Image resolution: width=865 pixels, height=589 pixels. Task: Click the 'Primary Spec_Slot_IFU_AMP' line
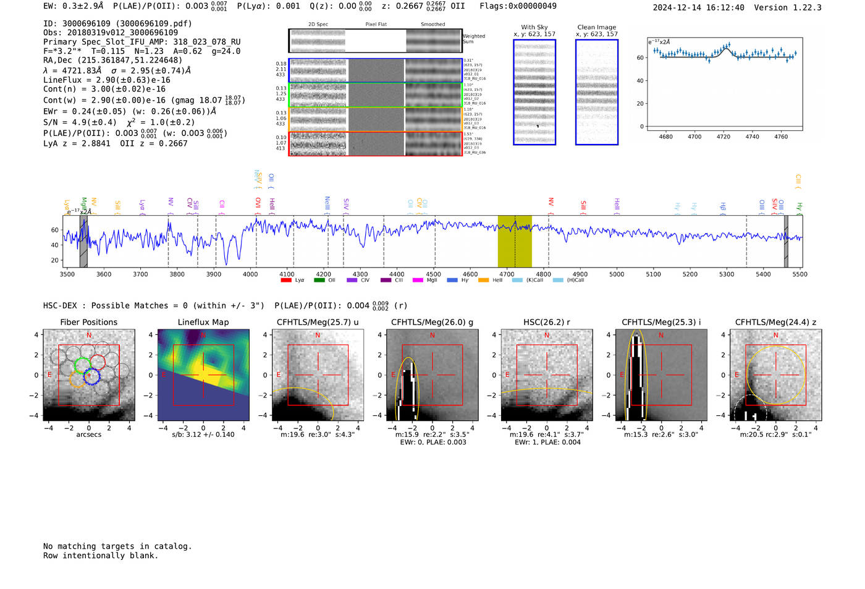[x=142, y=42]
